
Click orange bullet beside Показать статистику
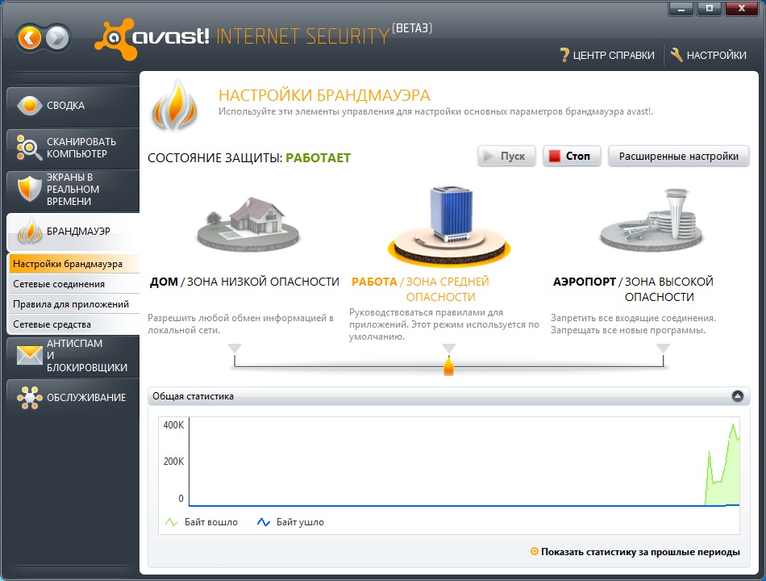coord(535,552)
